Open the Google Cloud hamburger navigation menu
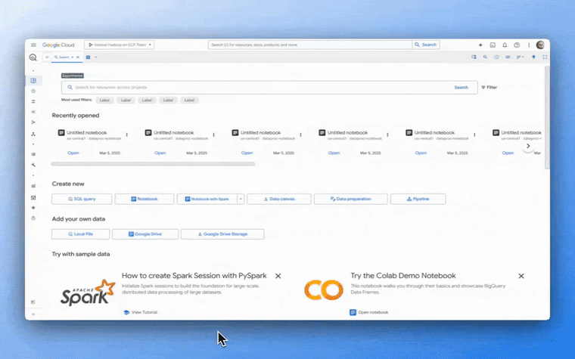575x359 pixels. pyautogui.click(x=33, y=45)
